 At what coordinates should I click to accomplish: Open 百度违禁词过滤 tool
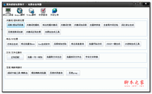click(x=15, y=32)
